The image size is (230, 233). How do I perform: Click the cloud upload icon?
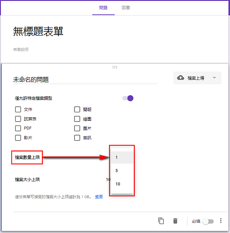pyautogui.click(x=181, y=78)
